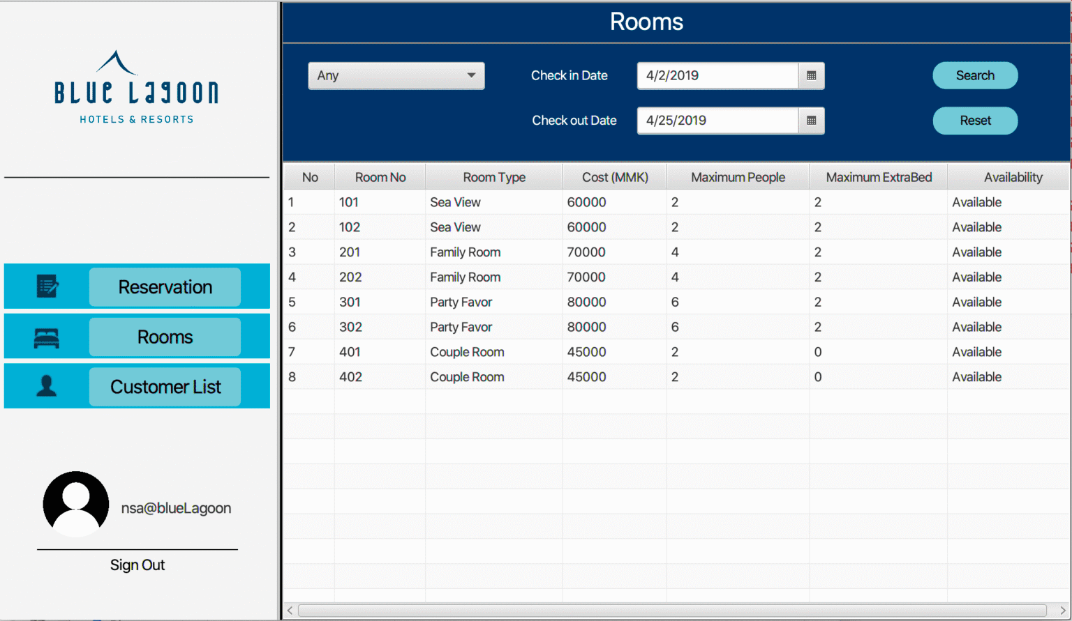Open the Any room type dropdown
This screenshot has height=621, width=1072.
pyautogui.click(x=396, y=75)
